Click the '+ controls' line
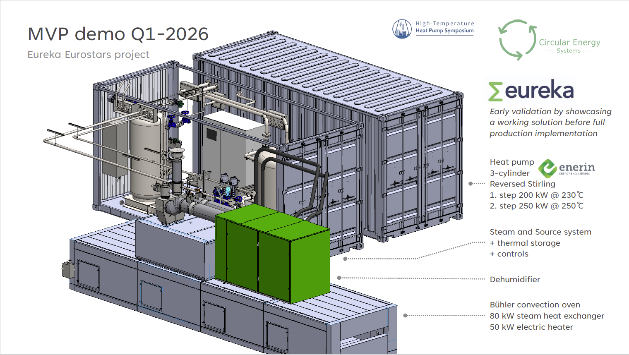 pyautogui.click(x=509, y=254)
